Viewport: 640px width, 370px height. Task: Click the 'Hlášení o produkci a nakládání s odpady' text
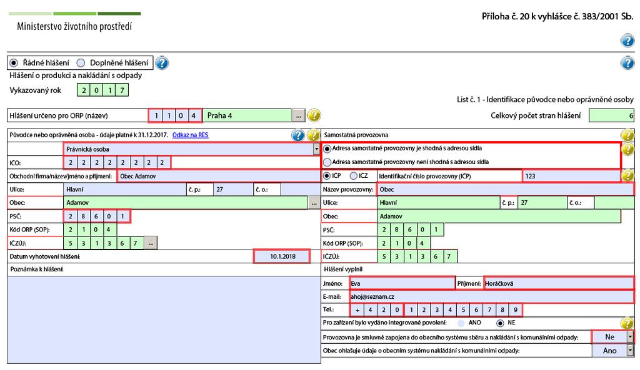(x=76, y=75)
